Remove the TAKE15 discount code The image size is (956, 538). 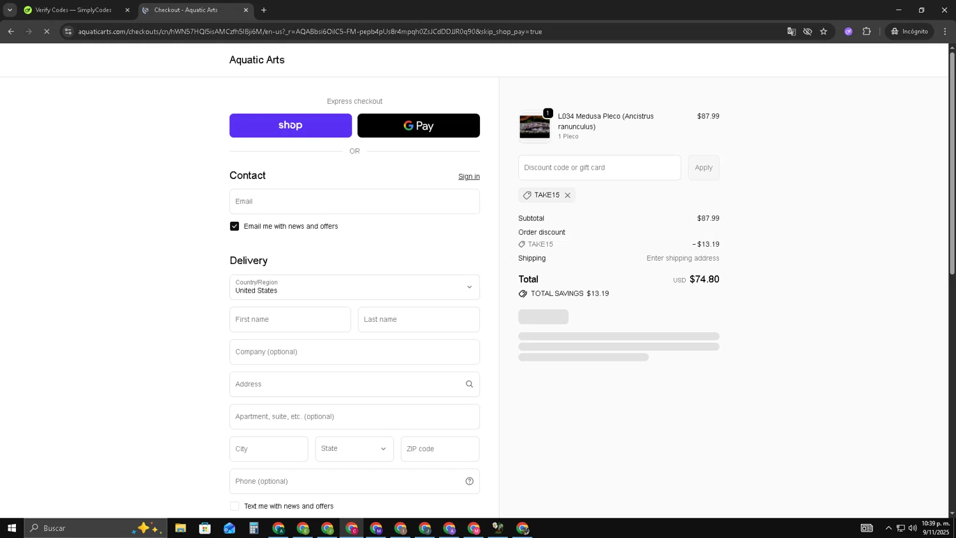point(567,195)
